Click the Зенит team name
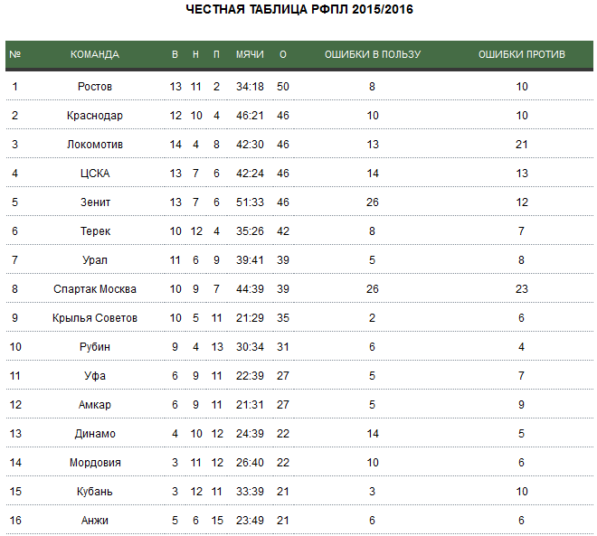Image resolution: width=597 pixels, height=536 pixels. point(95,202)
